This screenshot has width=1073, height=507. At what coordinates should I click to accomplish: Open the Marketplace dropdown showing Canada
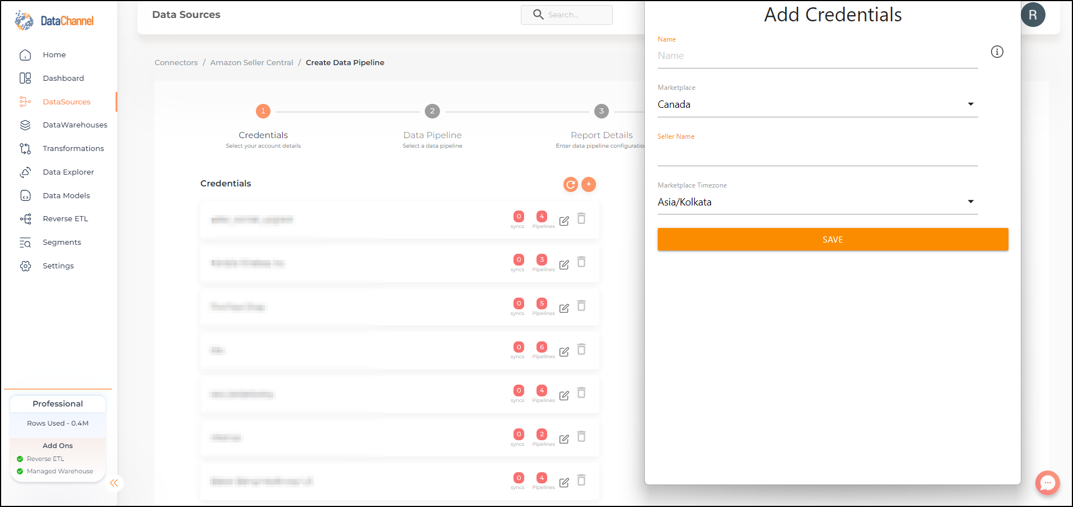coord(818,104)
